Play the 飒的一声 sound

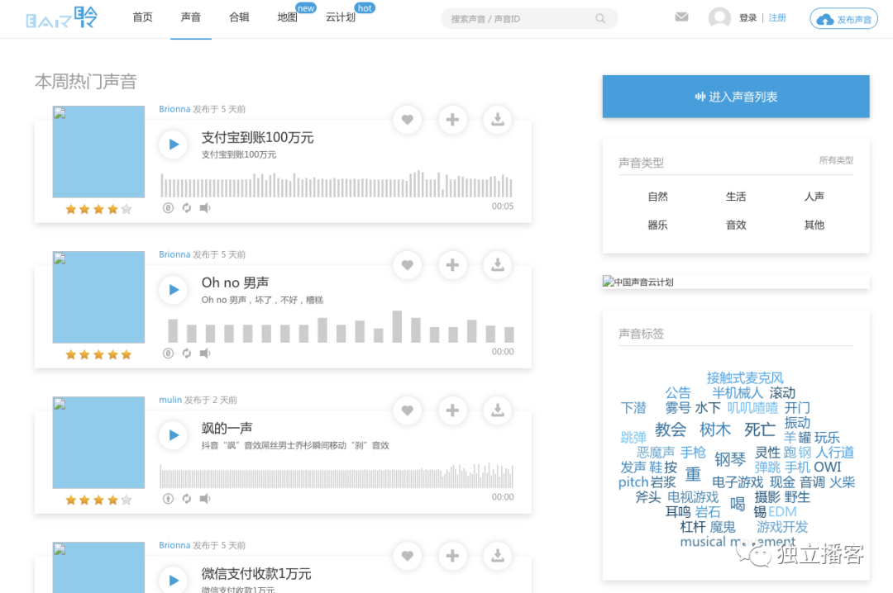(x=174, y=435)
